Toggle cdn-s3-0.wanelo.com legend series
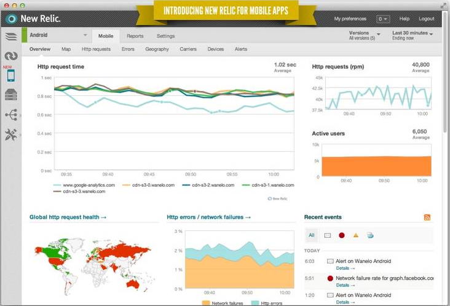This screenshot has width=450, height=306. (148, 186)
